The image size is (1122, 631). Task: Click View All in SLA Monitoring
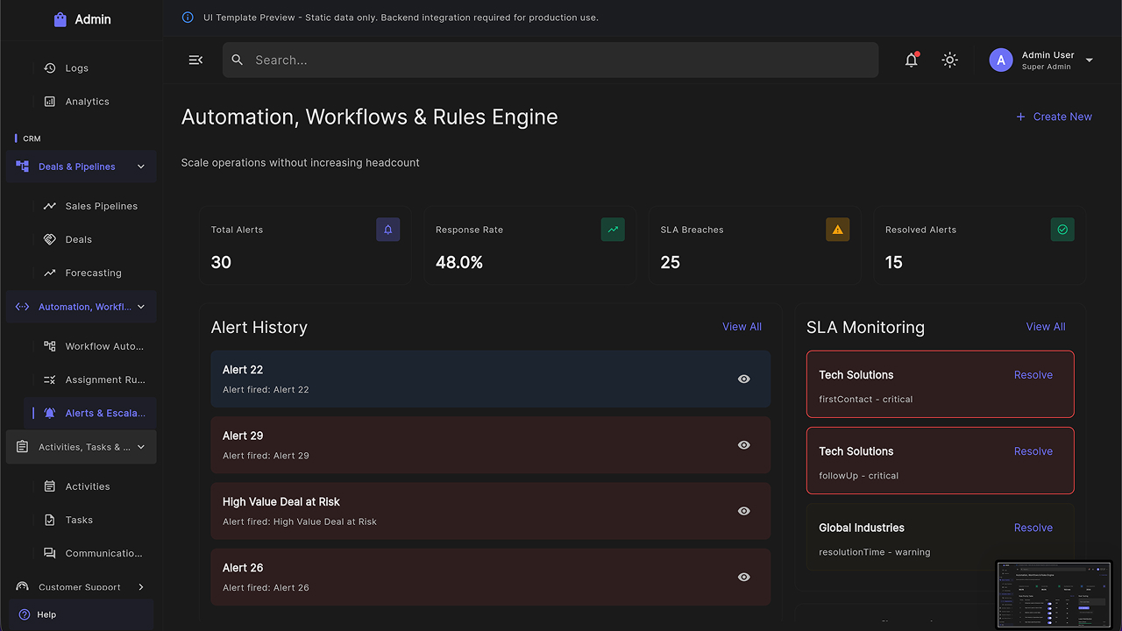[x=1046, y=327]
